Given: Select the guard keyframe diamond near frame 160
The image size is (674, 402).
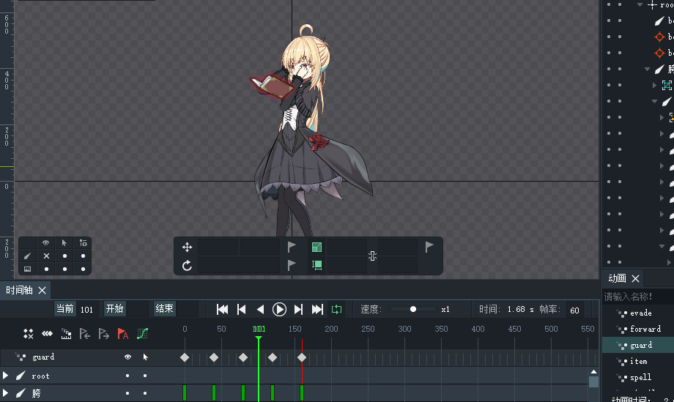Looking at the screenshot, I should 302,357.
